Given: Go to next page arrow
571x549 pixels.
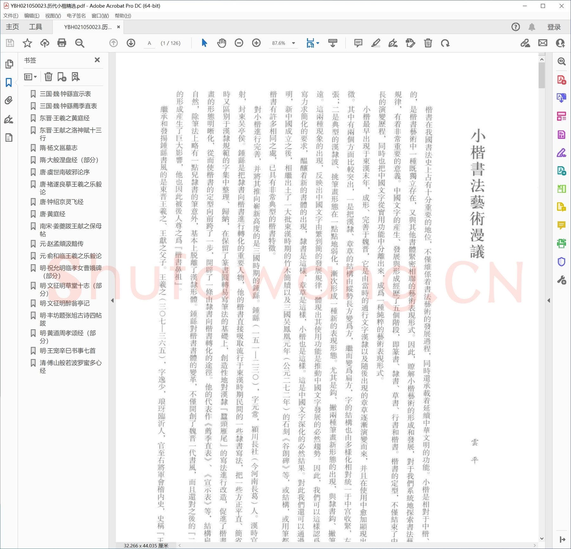Looking at the screenshot, I should point(131,43).
